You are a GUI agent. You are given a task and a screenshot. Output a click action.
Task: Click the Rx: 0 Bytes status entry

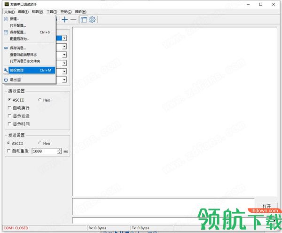97,228
